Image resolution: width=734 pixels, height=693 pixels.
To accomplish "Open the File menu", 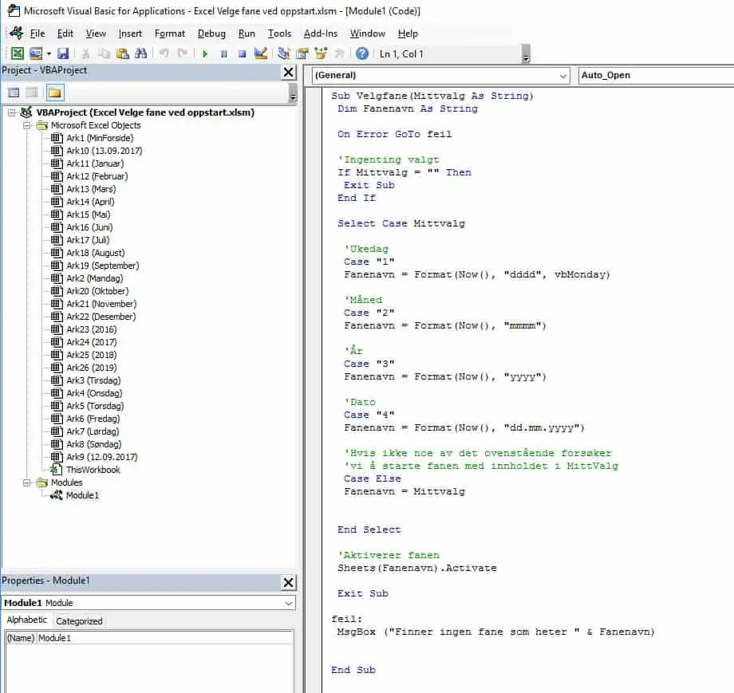I will (x=37, y=33).
